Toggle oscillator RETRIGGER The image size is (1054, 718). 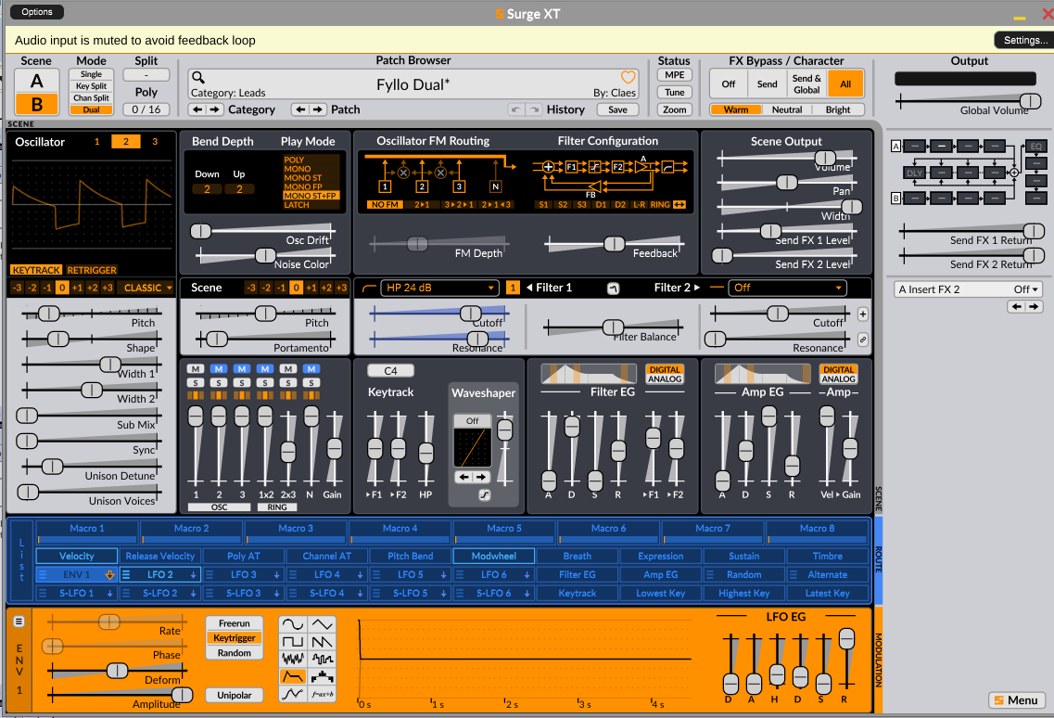click(92, 270)
